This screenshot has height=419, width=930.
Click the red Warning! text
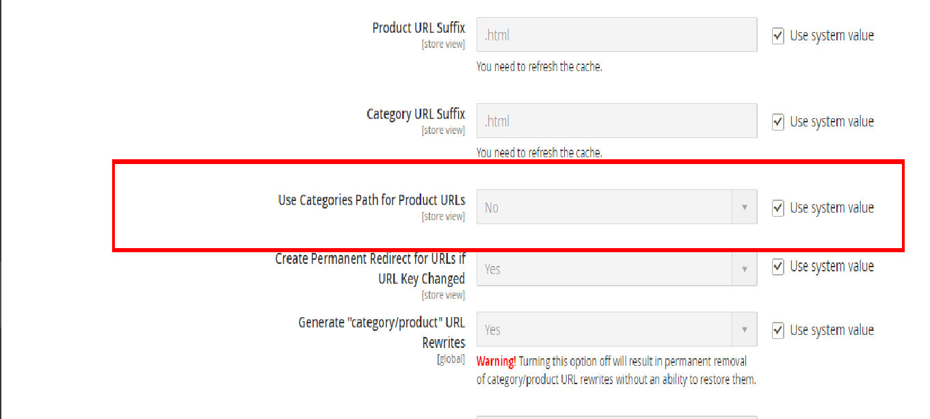(496, 361)
